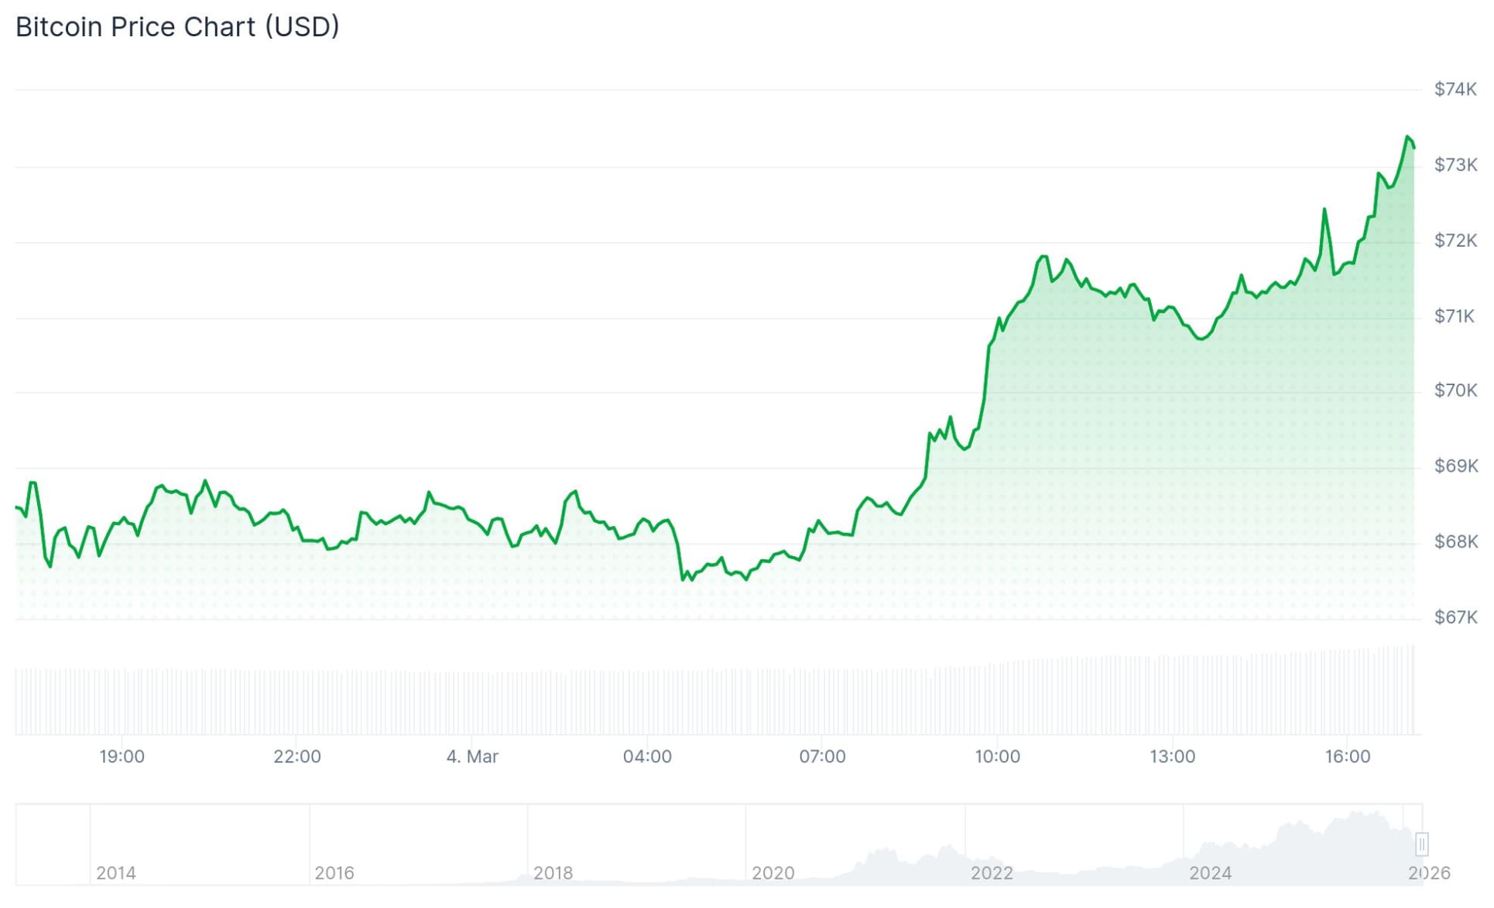Click the 2020 label in the navigator

coord(773,872)
